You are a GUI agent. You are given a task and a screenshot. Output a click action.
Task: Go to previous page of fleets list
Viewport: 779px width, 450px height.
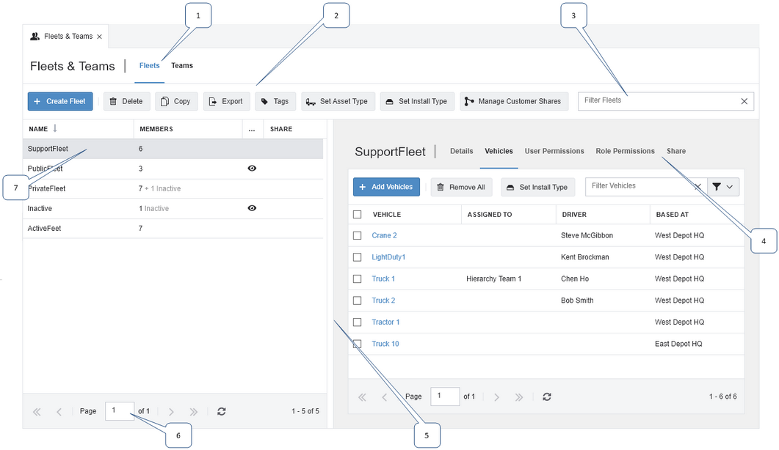coord(59,411)
